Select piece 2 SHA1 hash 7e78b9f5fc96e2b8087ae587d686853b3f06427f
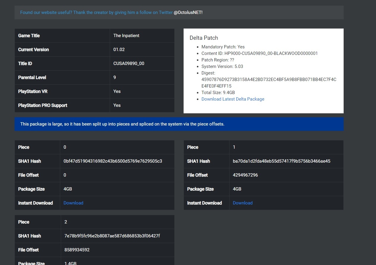The height and width of the screenshot is (265, 376). coord(112,236)
